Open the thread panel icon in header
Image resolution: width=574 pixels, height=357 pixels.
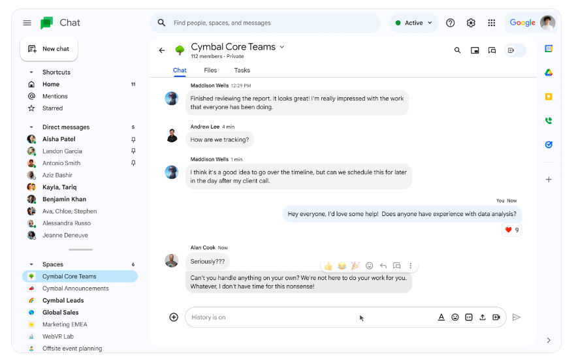[492, 50]
